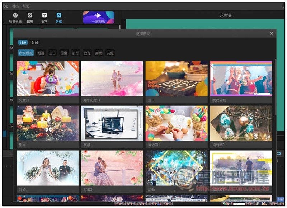Viewport: 287px width, 208px height.
Task: Click the 一鍵模板 one-click template button
Action: click(99, 18)
